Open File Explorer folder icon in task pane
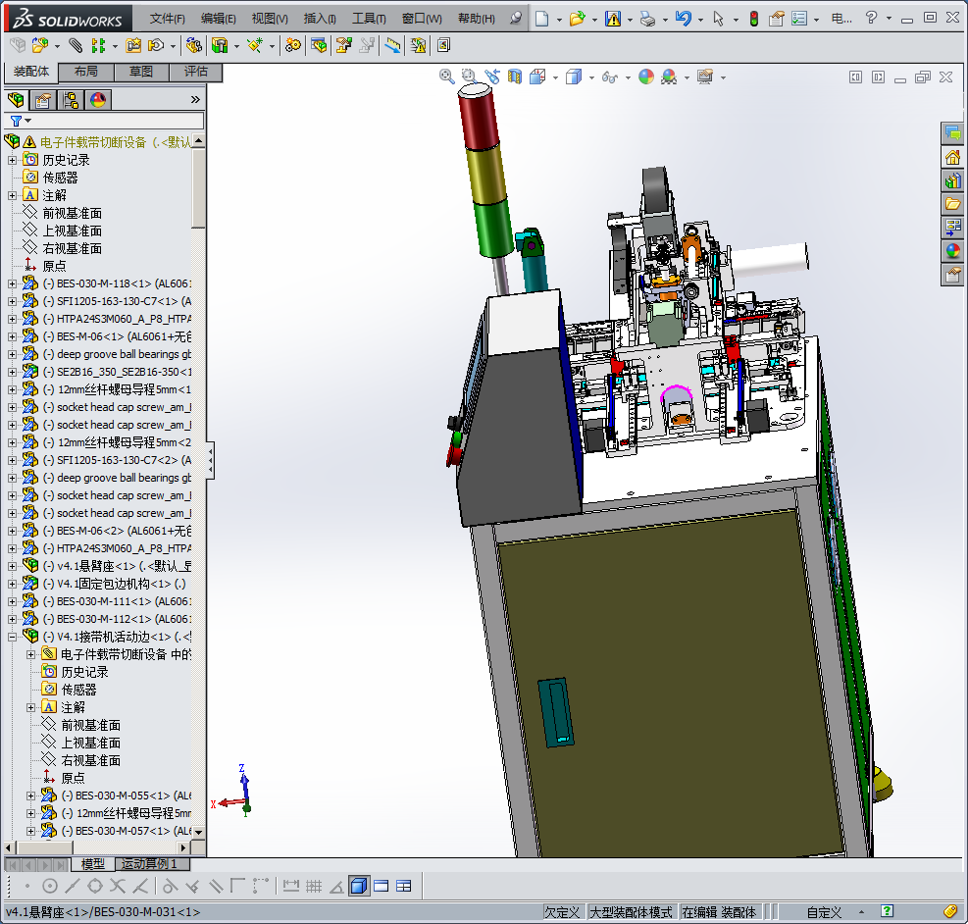 coord(952,204)
